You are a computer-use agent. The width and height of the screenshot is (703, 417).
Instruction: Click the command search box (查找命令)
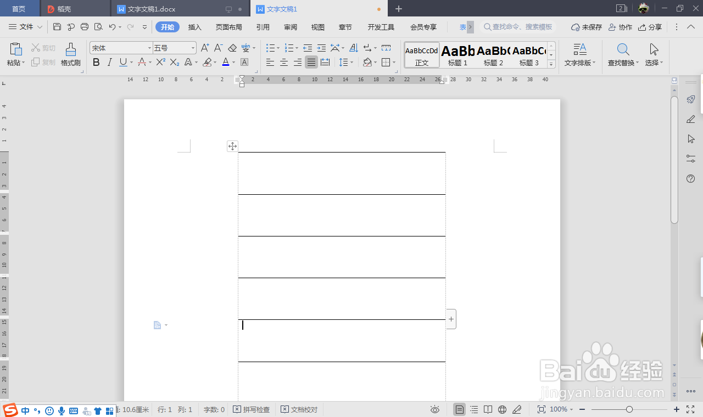pyautogui.click(x=518, y=27)
